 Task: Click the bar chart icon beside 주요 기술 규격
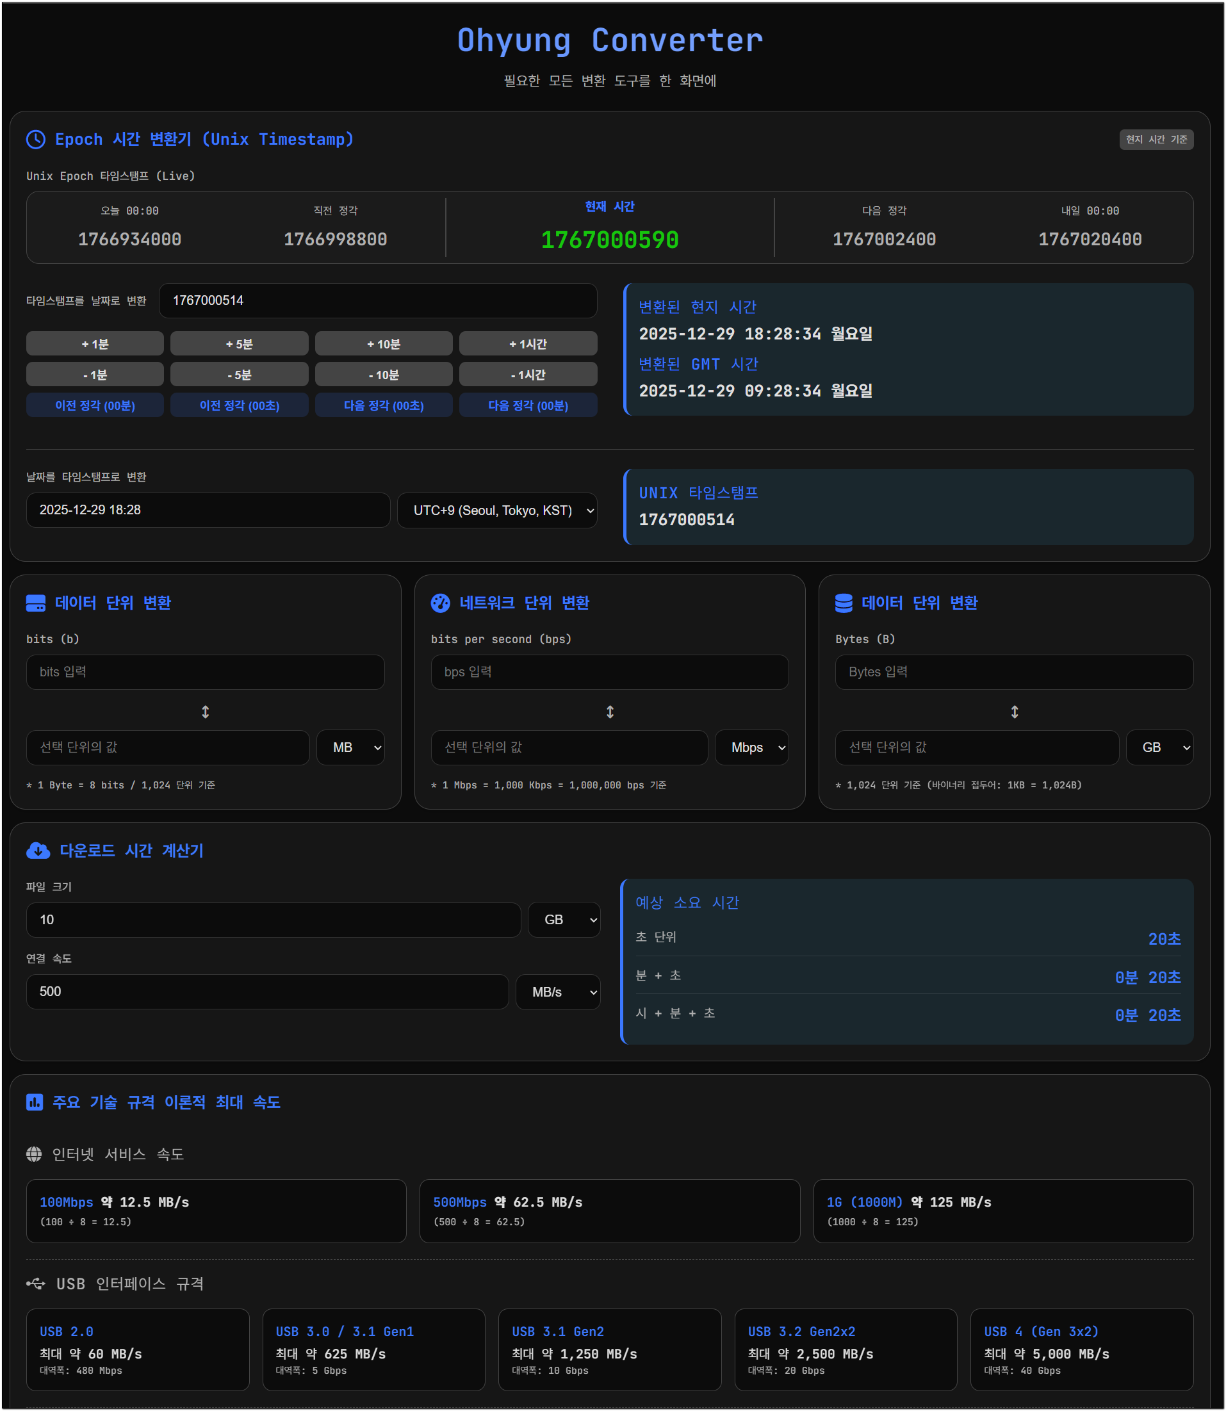click(x=34, y=1102)
